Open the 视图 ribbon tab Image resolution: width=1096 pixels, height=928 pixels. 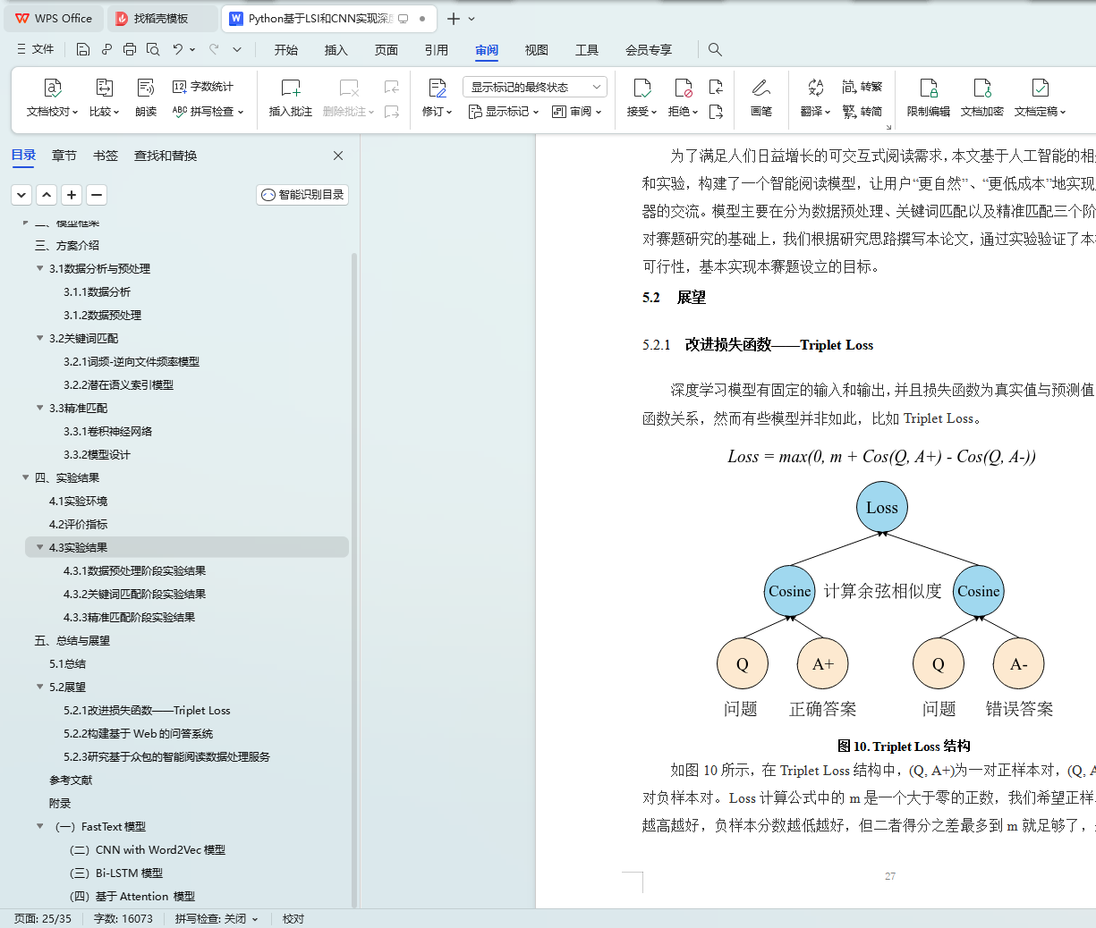537,50
